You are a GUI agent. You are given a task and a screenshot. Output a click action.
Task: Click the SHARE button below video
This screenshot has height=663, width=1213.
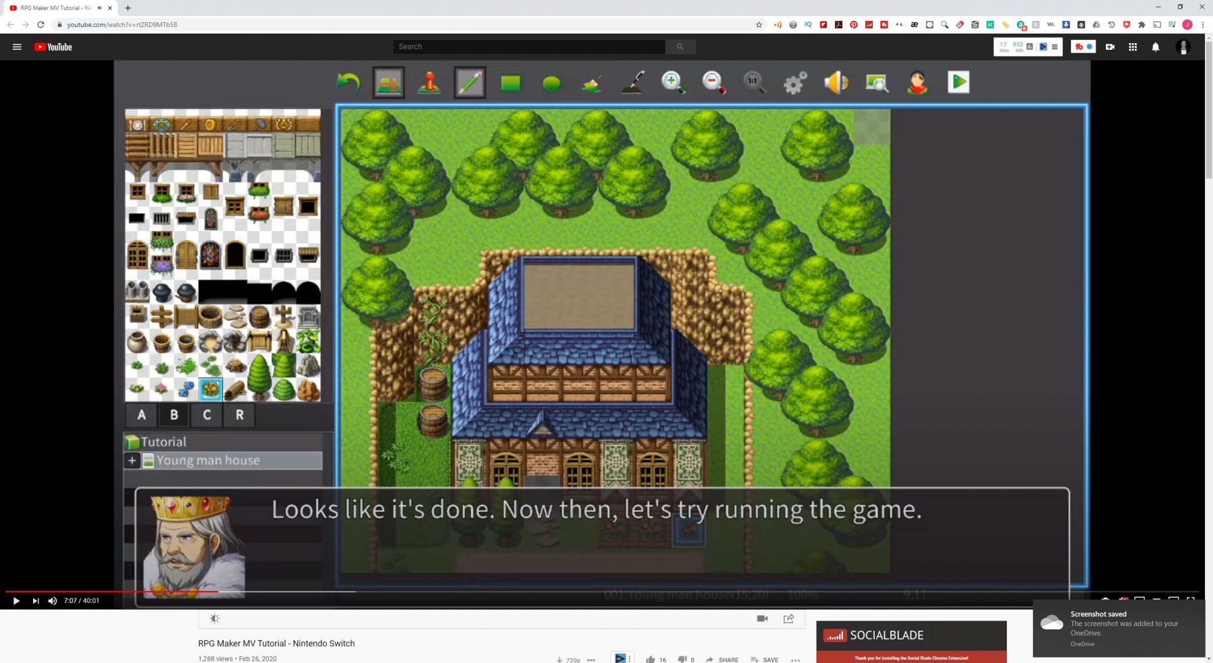click(722, 660)
